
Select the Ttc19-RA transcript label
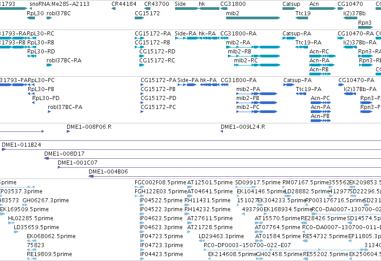pyautogui.click(x=308, y=43)
